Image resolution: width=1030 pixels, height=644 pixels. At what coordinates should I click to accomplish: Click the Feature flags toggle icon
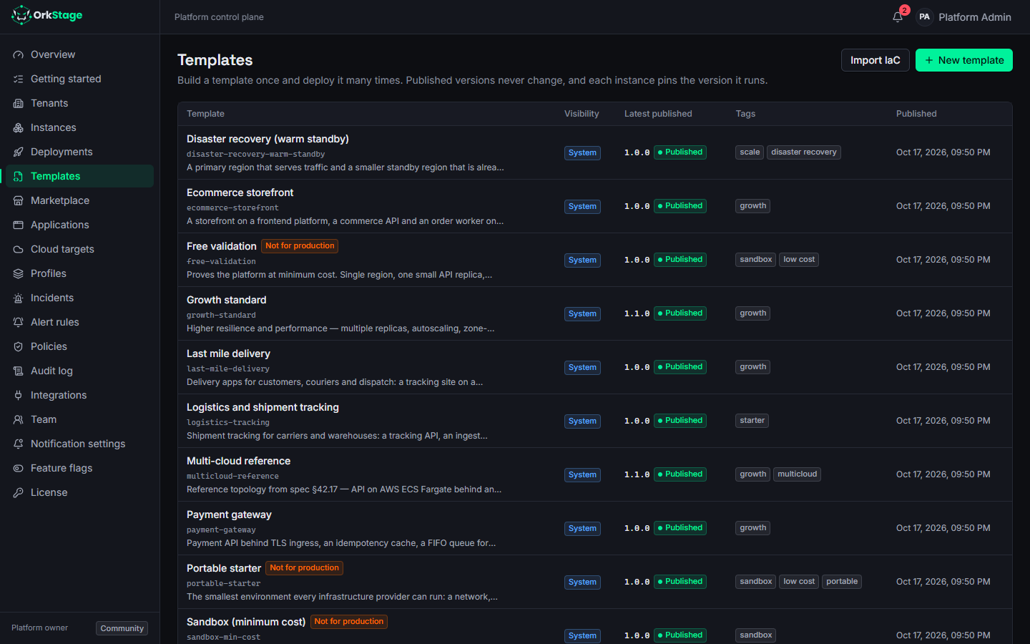pos(19,468)
